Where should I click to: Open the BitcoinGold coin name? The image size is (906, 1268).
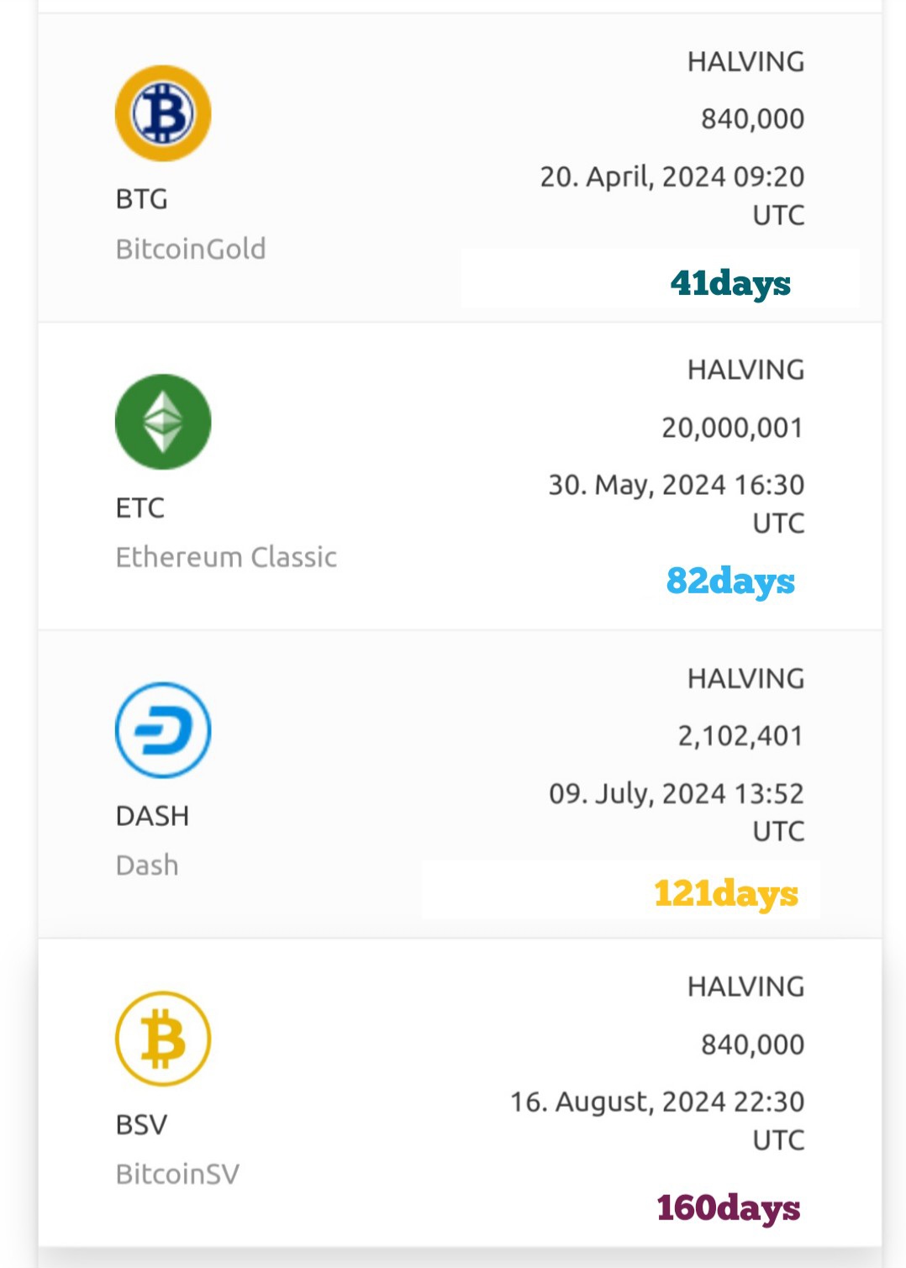click(x=191, y=249)
